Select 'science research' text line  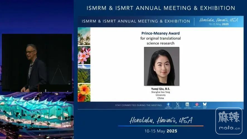(x=161, y=43)
